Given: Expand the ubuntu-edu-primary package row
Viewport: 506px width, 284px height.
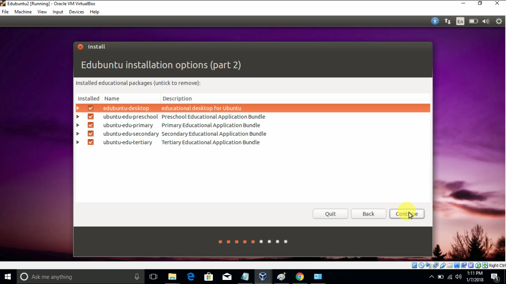Looking at the screenshot, I should [x=78, y=125].
